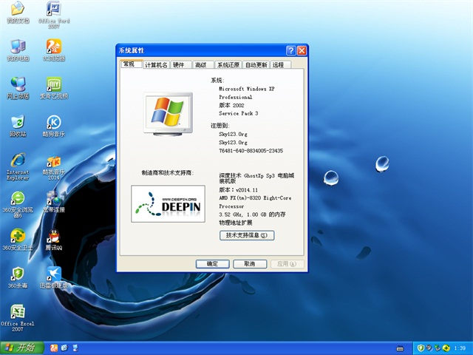This screenshot has height=355, width=473.
Task: Open the 开始 Start menu on taskbar
Action: click(x=22, y=348)
